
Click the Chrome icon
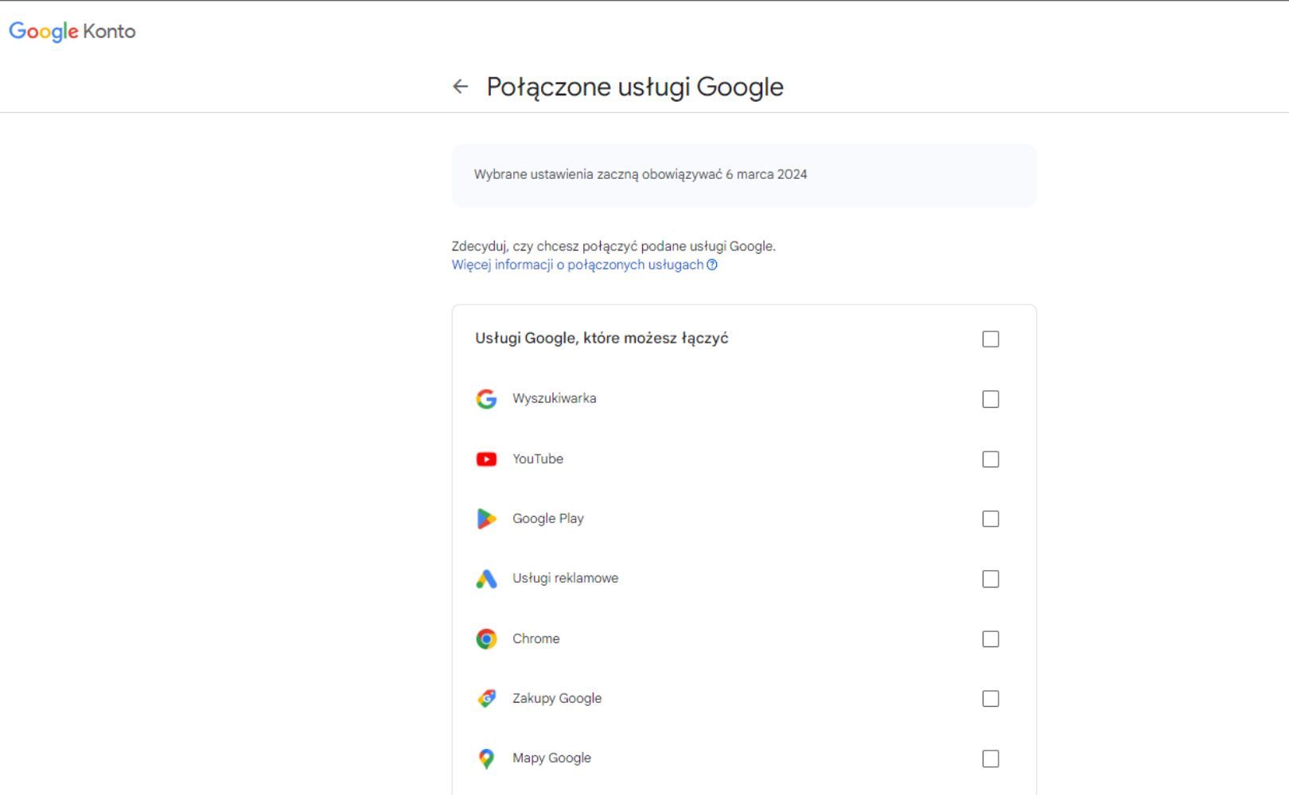tap(486, 639)
